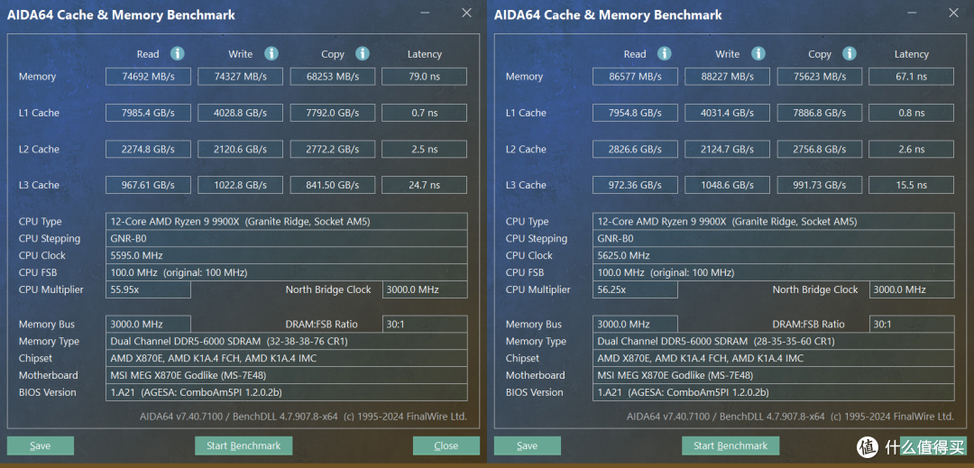This screenshot has width=974, height=468.
Task: Click the L2 write value 2120.6 GB/s
Action: (240, 149)
